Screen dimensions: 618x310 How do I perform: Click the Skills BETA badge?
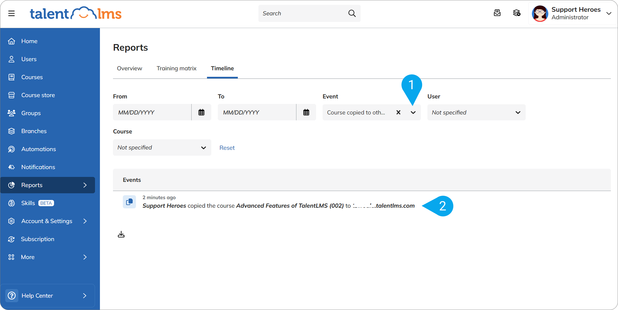pyautogui.click(x=46, y=203)
